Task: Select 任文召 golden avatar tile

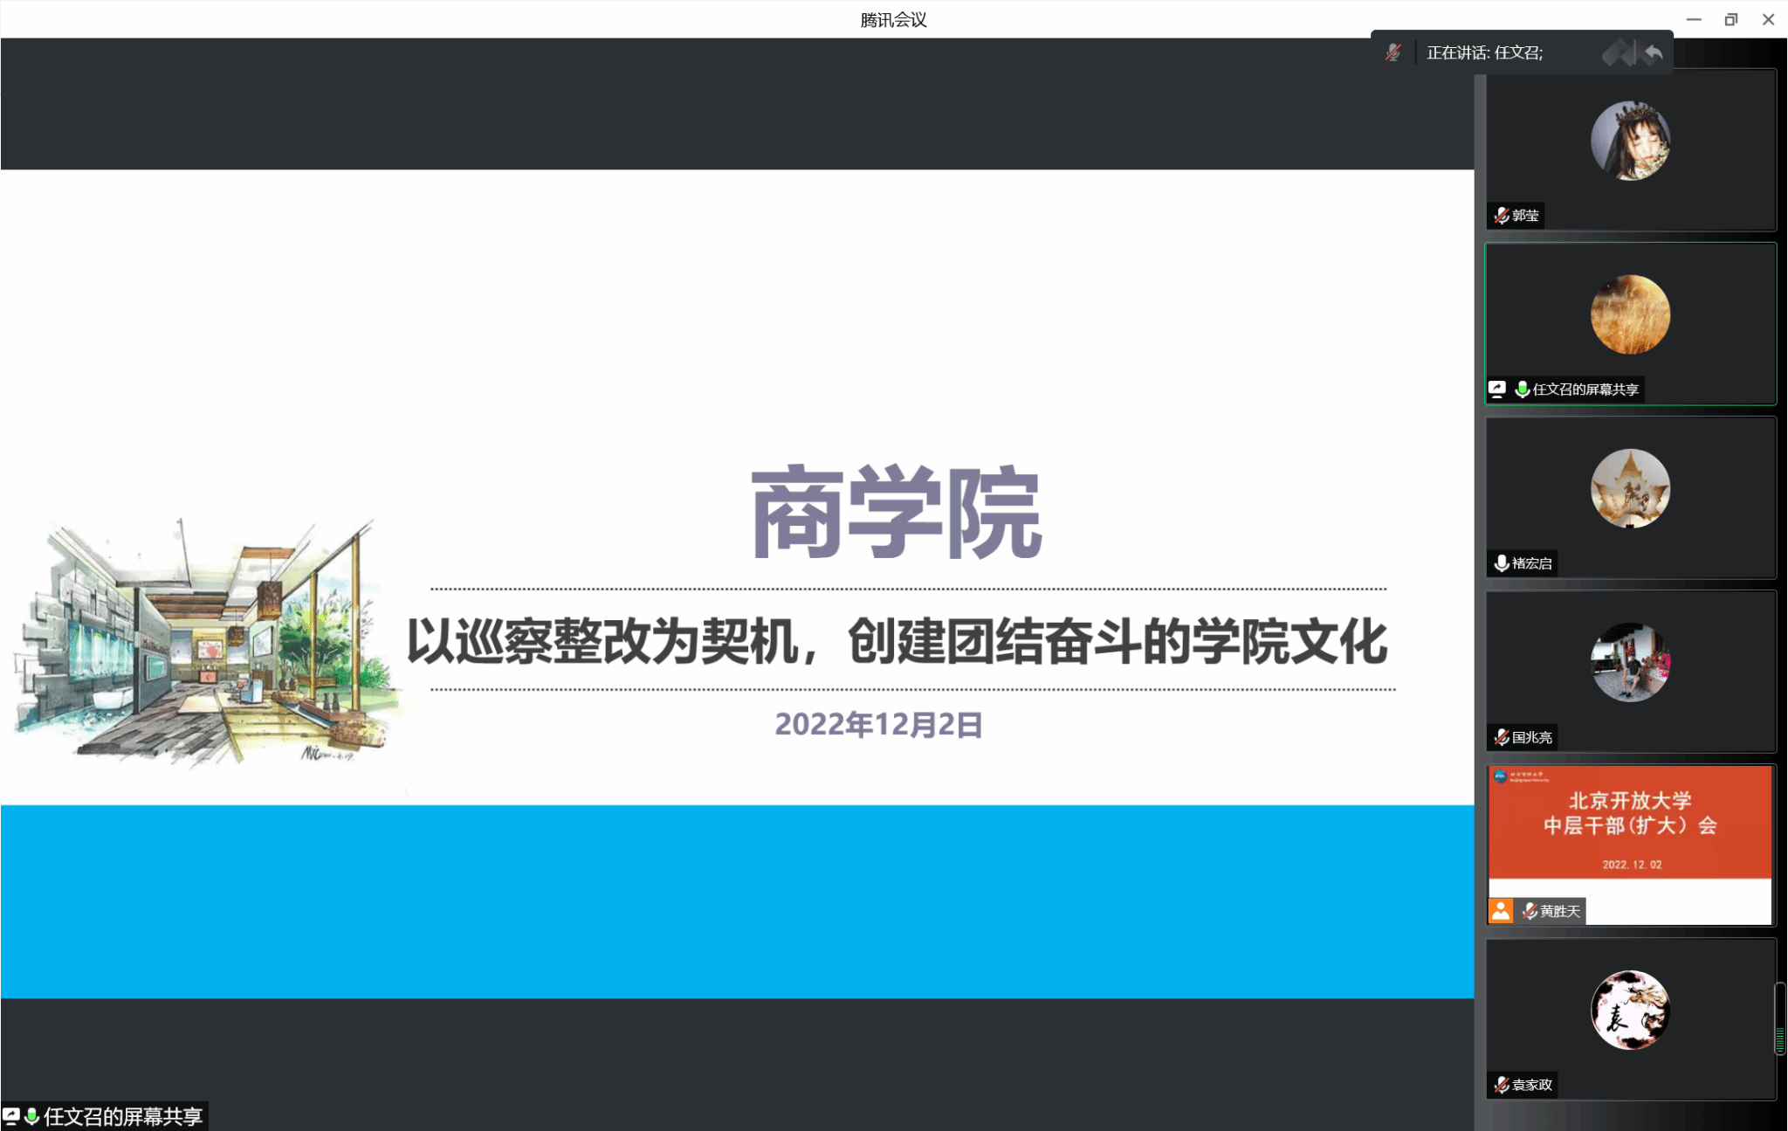Action: [x=1630, y=314]
